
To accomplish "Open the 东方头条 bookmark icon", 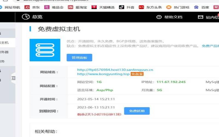I will click(141, 7).
